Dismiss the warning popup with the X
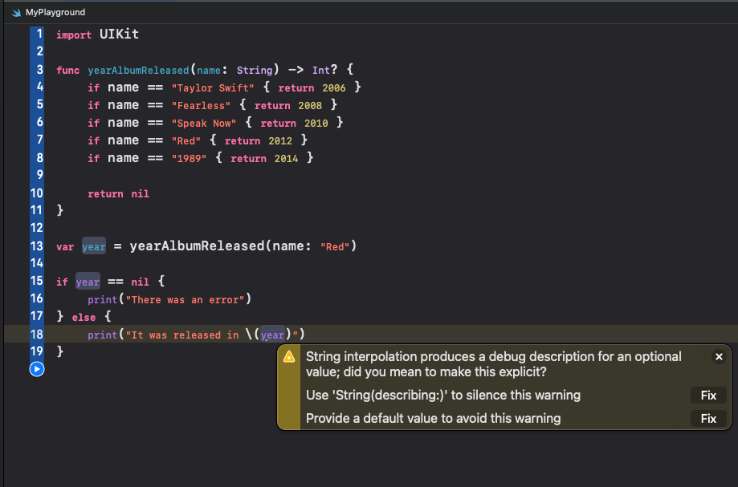738x487 pixels. (719, 357)
